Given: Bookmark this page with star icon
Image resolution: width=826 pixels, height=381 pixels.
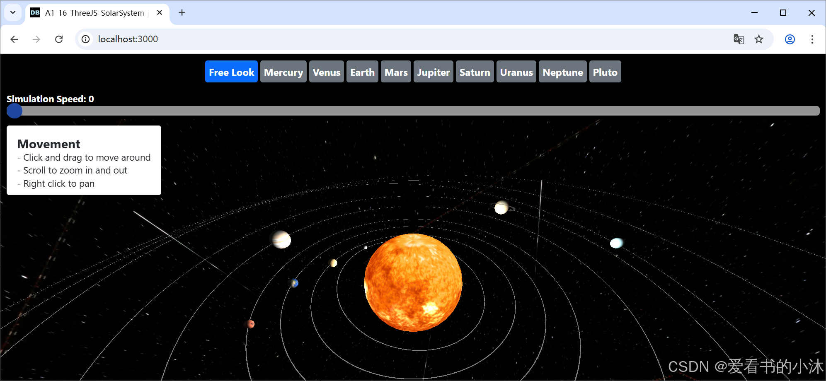Looking at the screenshot, I should tap(758, 39).
